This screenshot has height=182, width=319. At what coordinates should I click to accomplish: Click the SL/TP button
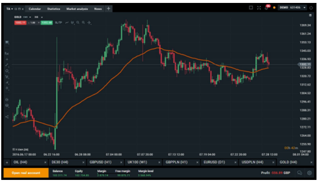58,23
